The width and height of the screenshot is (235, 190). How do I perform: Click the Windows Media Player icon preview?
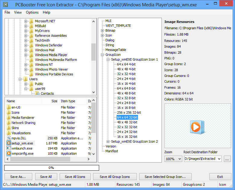tap(197, 127)
